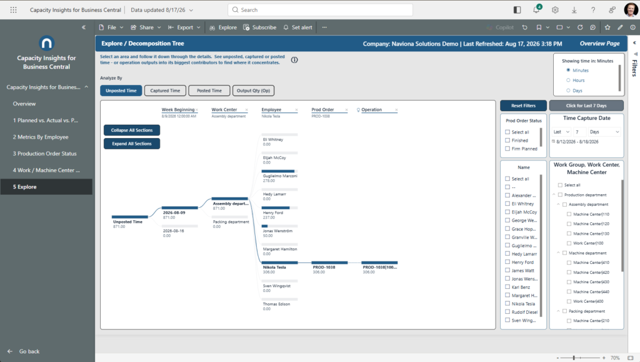Open the Export dropdown
The height and width of the screenshot is (362, 640).
pos(184,27)
